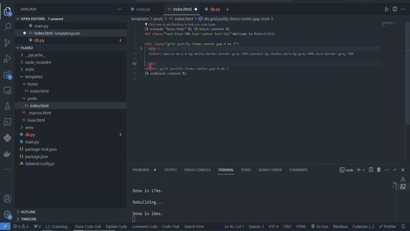Click Code Chat in status bar
The image size is (410, 231).
[171, 227]
